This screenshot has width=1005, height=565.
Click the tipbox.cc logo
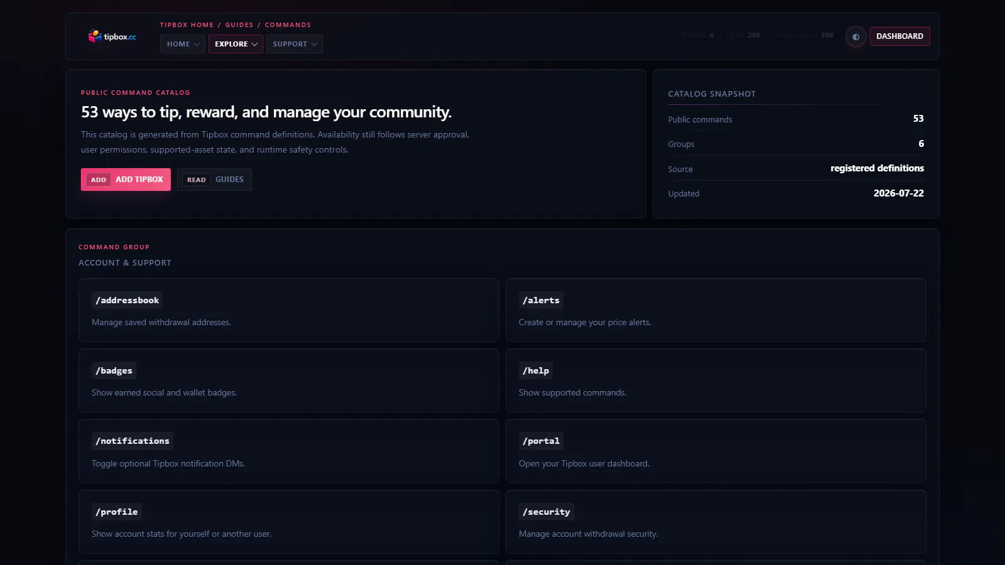pyautogui.click(x=112, y=36)
